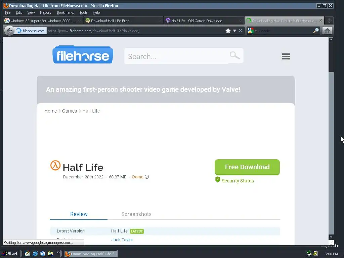The image size is (344, 258).
Task: Open Jack Taylor reviewer link
Action: click(122, 240)
